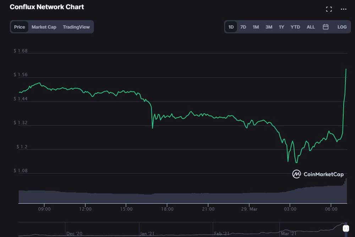
Task: Click the Conflux Network Chart heading
Action: (47, 7)
